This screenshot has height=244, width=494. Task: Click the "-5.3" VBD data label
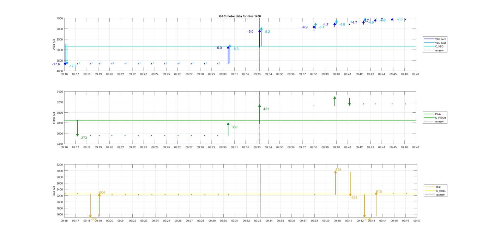pos(235,49)
